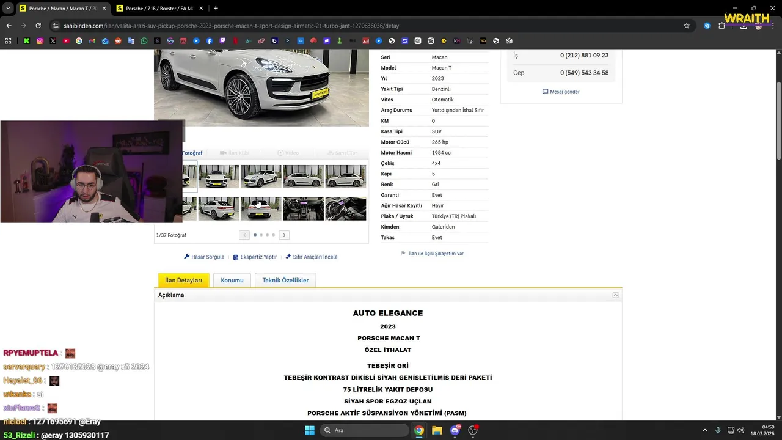Click the taskbar Ara search box
This screenshot has width=782, height=440.
point(364,430)
